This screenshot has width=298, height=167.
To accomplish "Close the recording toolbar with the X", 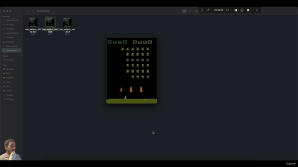I will 257,10.
